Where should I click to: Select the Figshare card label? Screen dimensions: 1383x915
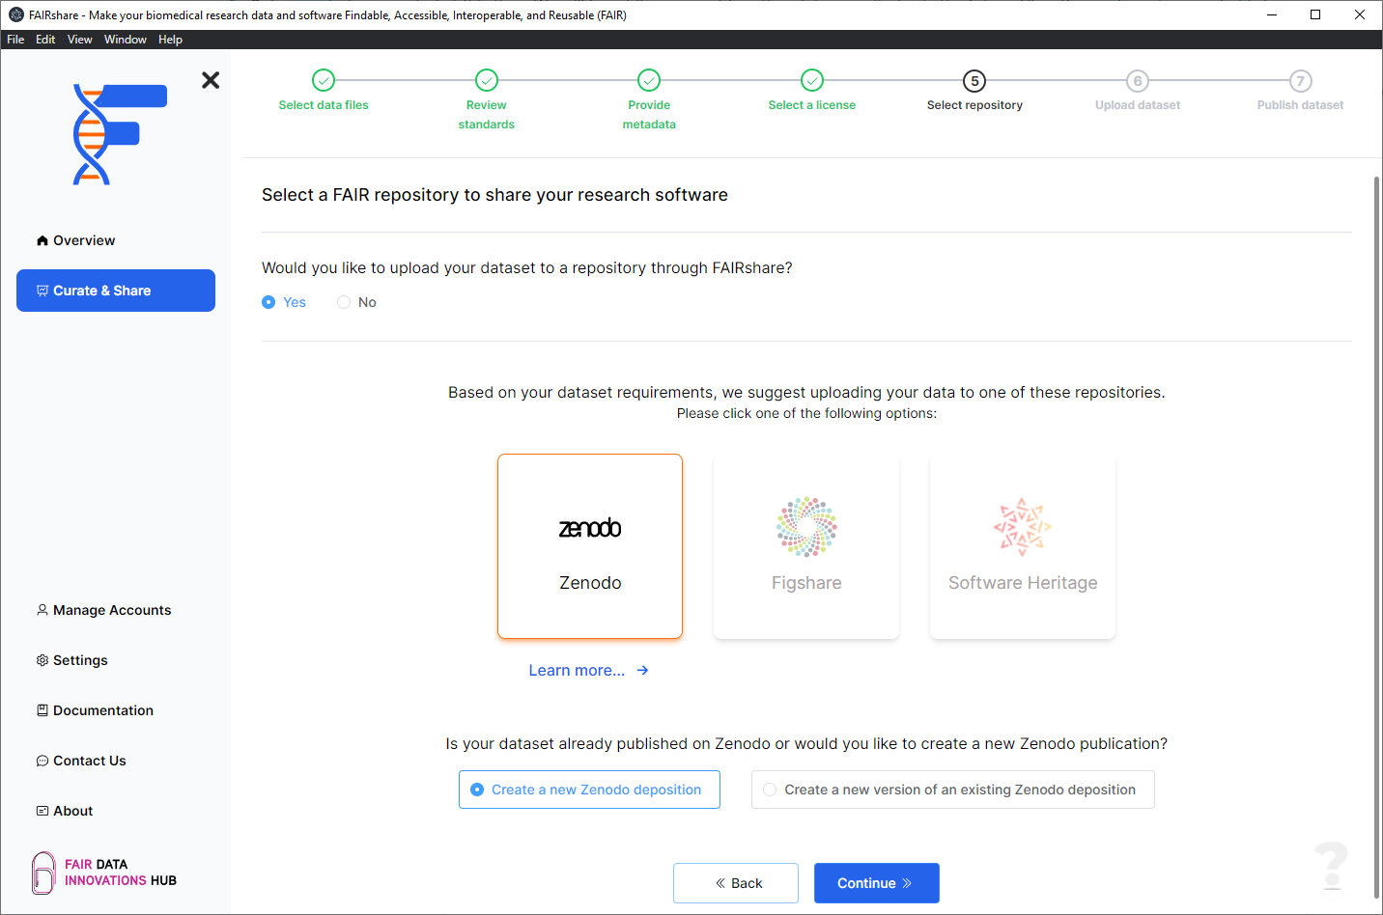[806, 583]
